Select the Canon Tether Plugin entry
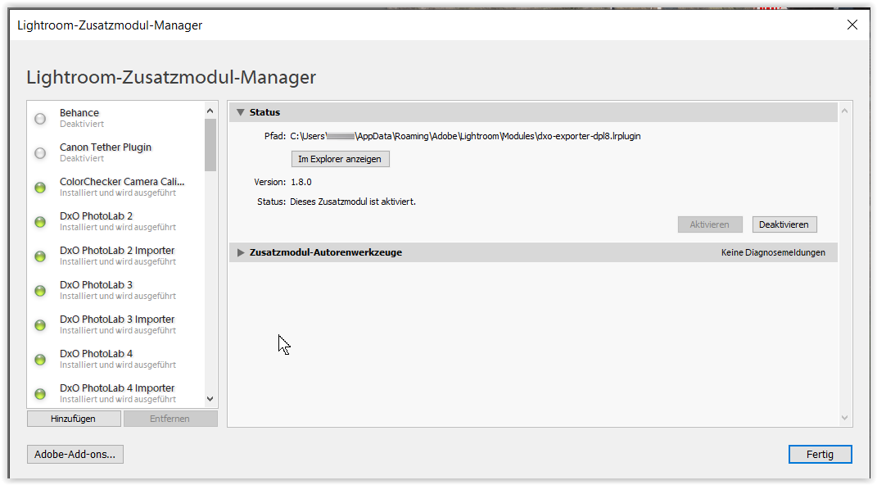Screen dimensions: 877x485 tap(115, 152)
